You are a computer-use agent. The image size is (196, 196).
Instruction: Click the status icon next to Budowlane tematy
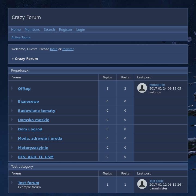(12, 110)
